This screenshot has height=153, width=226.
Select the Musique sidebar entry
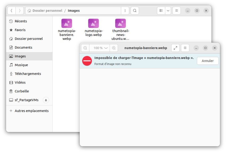click(x=21, y=65)
